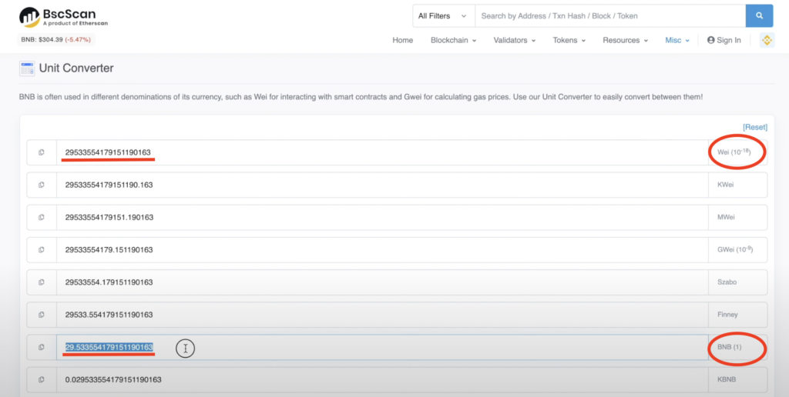Copy the KWei row value

(42, 185)
